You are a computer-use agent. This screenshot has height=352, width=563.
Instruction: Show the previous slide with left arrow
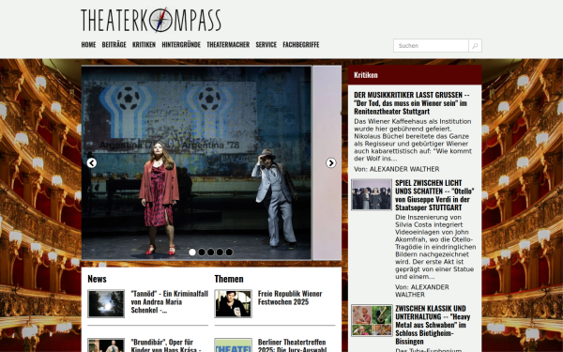(92, 163)
